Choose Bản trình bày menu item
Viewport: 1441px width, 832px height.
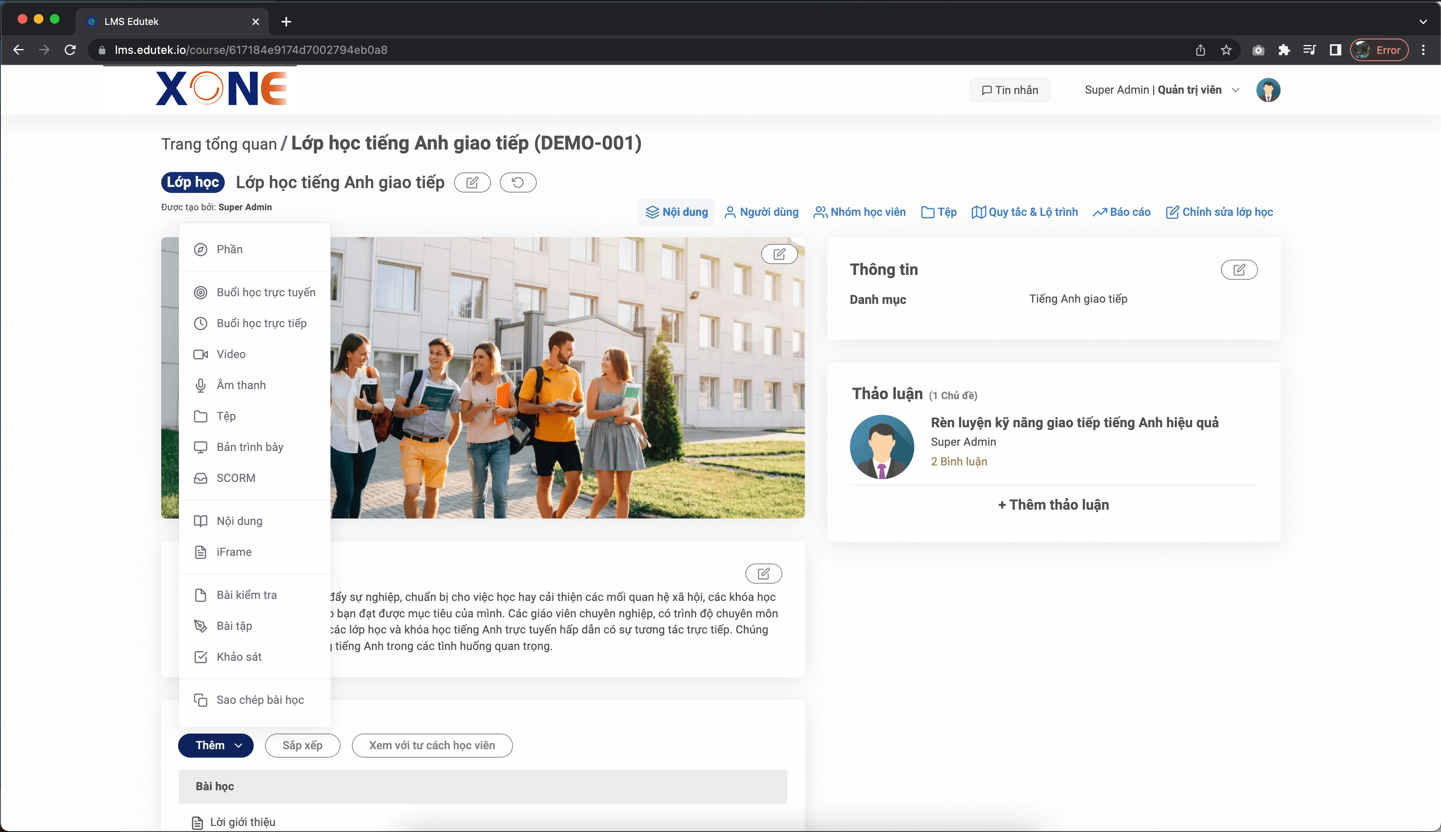pos(255,447)
